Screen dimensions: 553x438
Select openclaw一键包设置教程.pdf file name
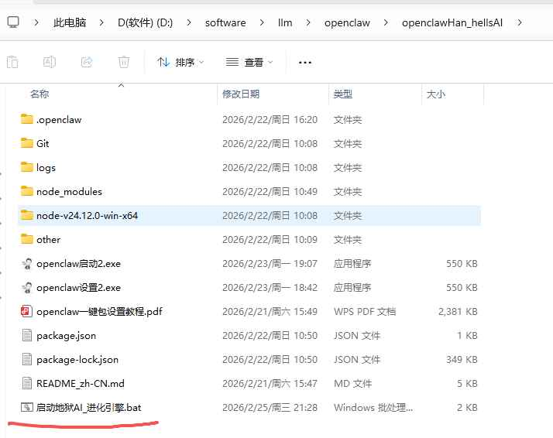(x=99, y=312)
